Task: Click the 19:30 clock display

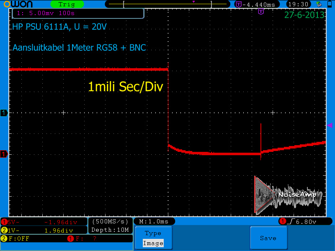Action: (298, 4)
